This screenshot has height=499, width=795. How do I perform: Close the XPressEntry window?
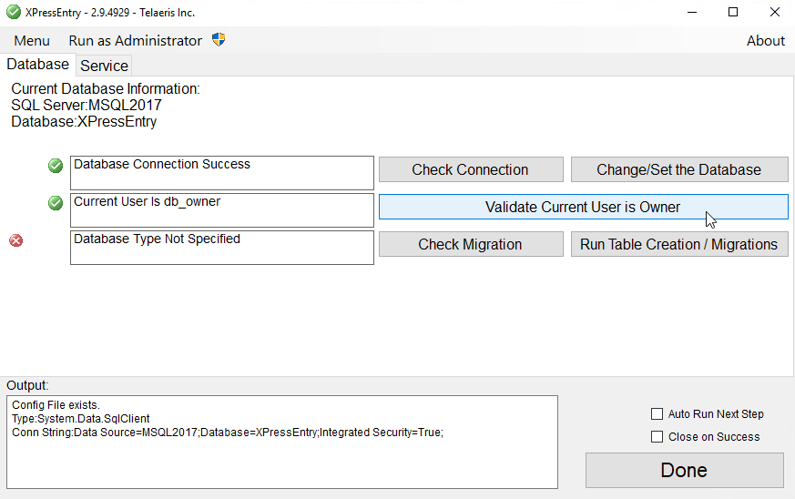click(775, 12)
